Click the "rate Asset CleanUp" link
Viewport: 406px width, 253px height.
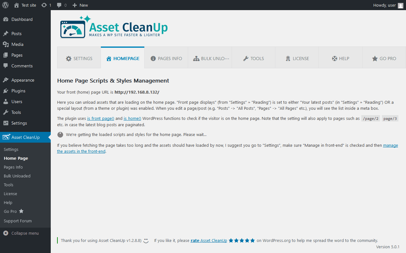click(209, 240)
